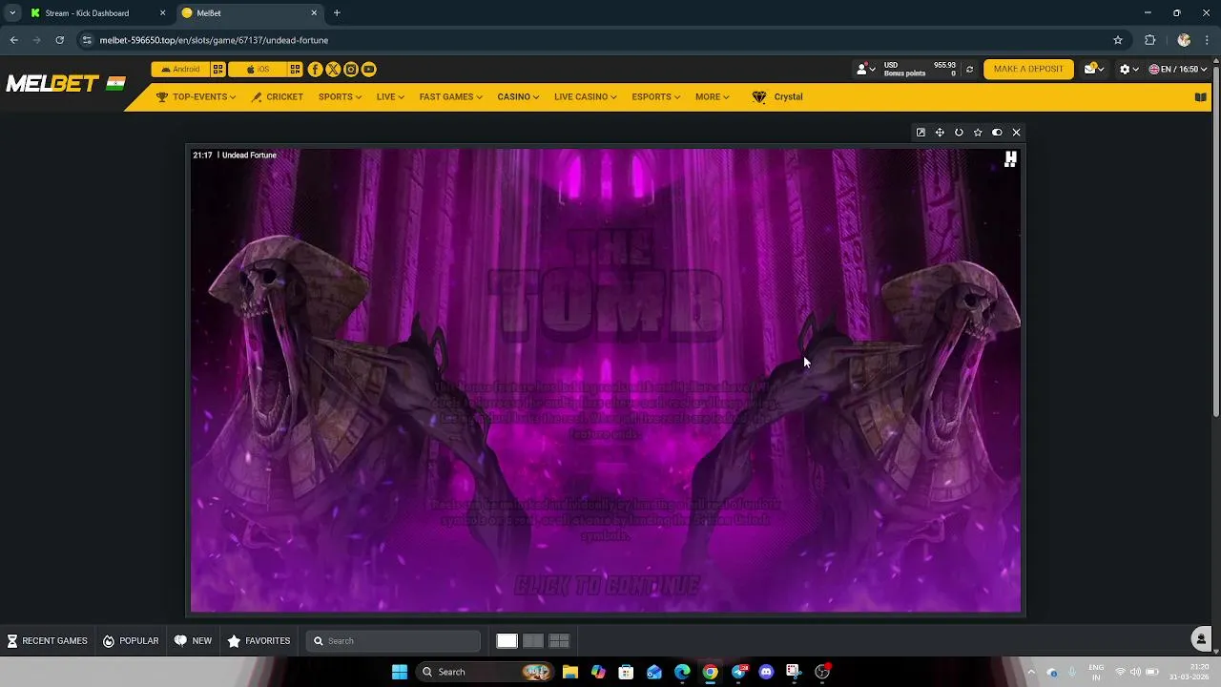The height and width of the screenshot is (687, 1221).
Task: Expand the LIVE CASINO dropdown
Action: (585, 96)
